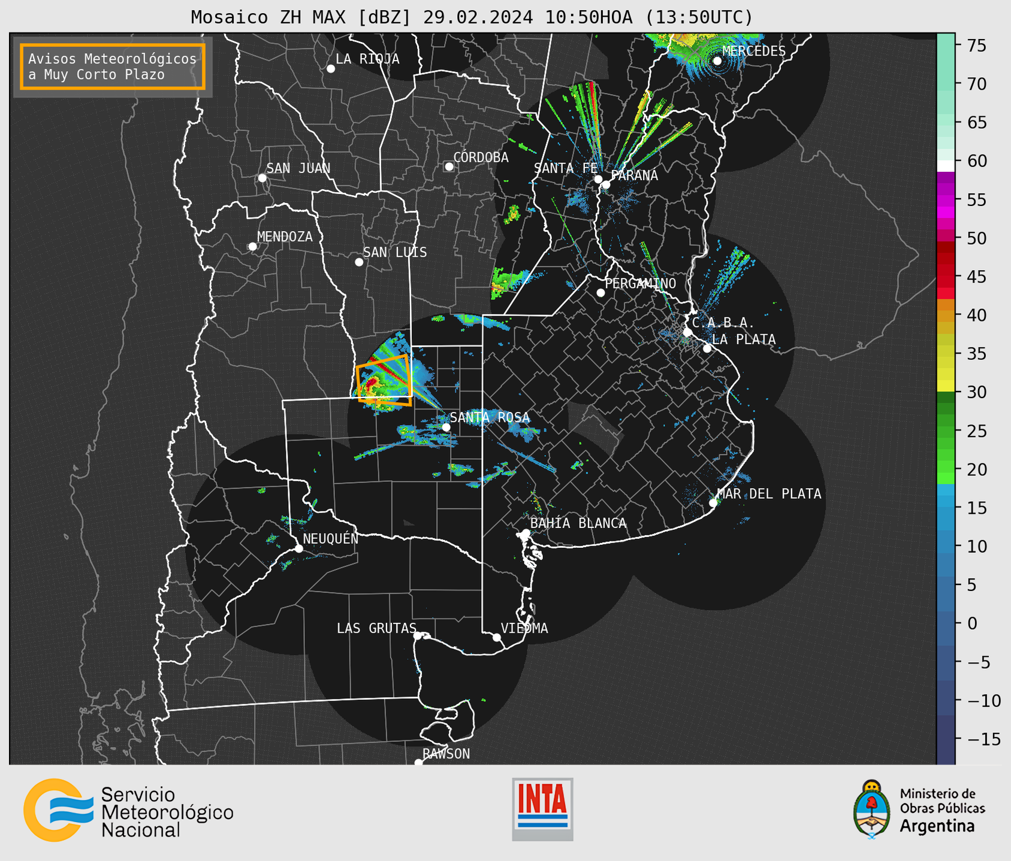The height and width of the screenshot is (861, 1011).
Task: Click the NEUQUÉN city label
Action: click(x=331, y=538)
